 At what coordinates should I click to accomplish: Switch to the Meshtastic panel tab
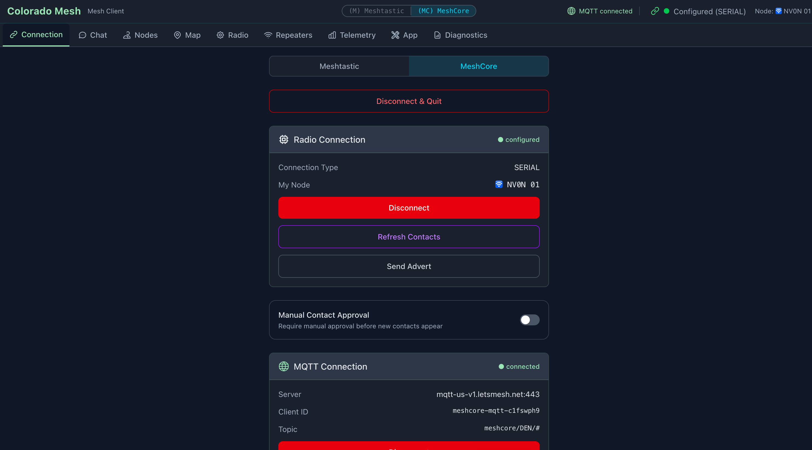coord(339,66)
